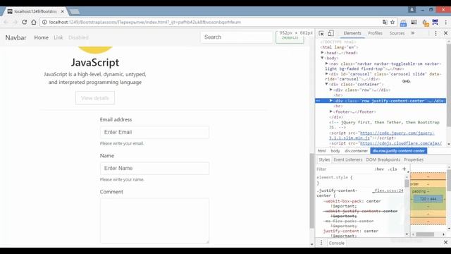The width and height of the screenshot is (451, 254).
Task: Click the orange extension icon in toolbar
Action: [x=426, y=23]
